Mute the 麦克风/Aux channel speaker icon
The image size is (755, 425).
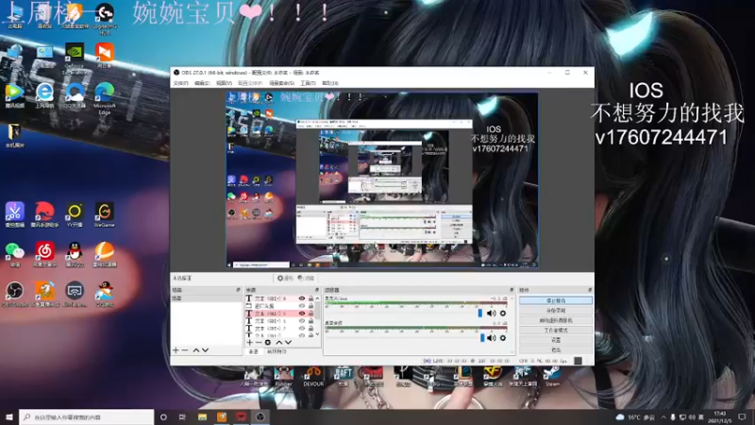click(x=491, y=314)
